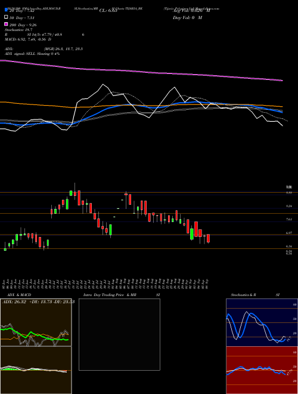Open the empty Intra Day Trading Price panel

click(119, 334)
